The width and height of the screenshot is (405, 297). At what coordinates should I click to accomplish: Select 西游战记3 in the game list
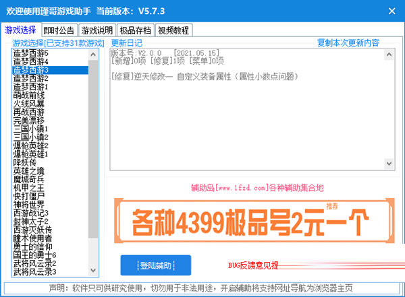coord(51,213)
